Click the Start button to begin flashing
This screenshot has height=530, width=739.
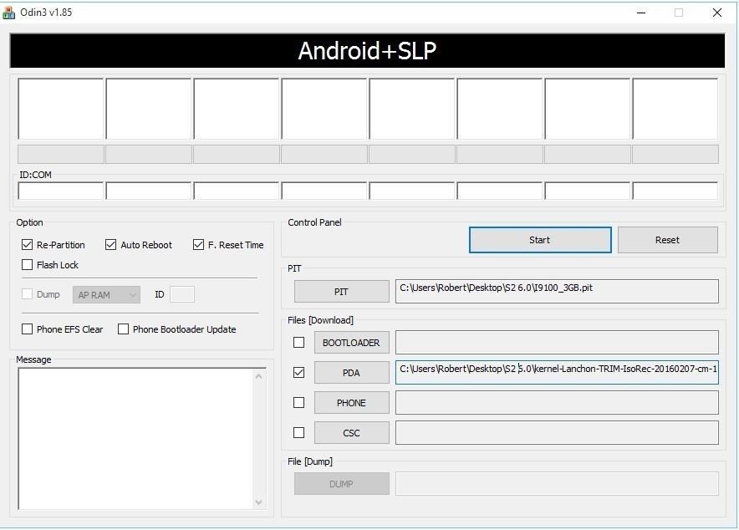tap(540, 240)
